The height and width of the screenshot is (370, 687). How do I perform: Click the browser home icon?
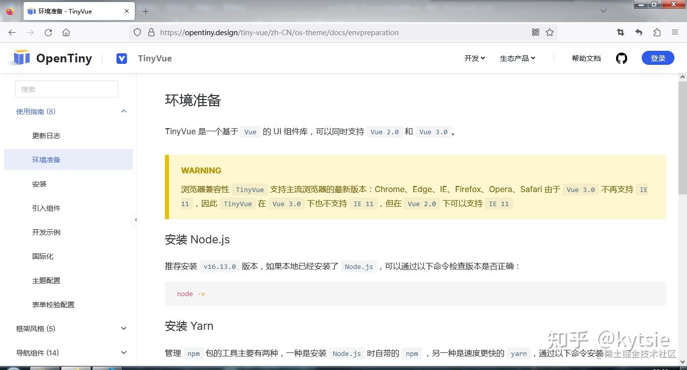point(66,32)
